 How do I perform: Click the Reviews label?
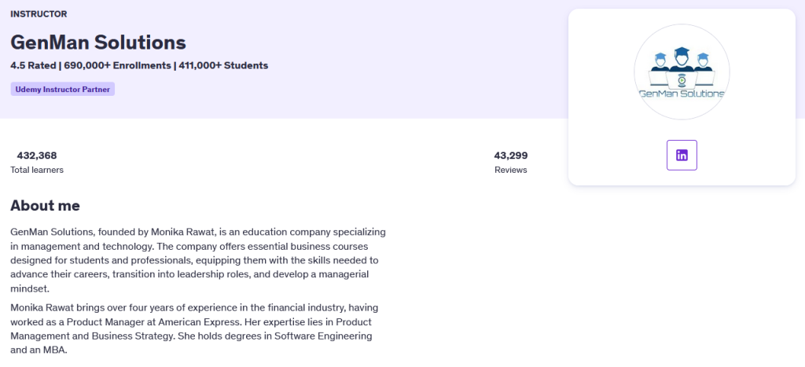point(511,170)
